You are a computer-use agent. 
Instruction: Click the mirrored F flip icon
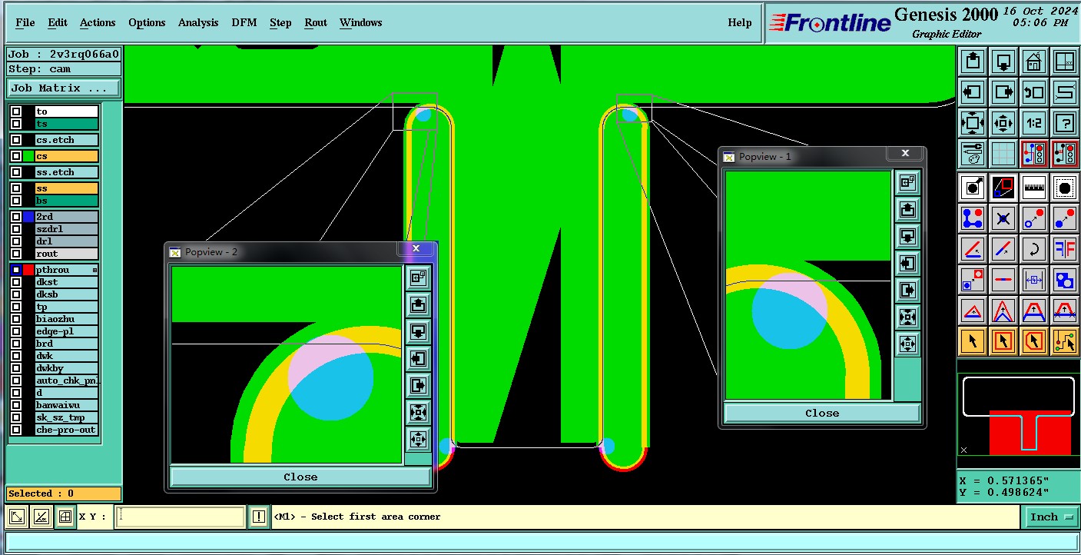click(x=1065, y=249)
